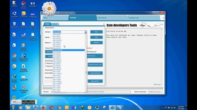Open the Clear Log dropdown arrow
The height and width of the screenshot is (110, 197).
point(162,85)
